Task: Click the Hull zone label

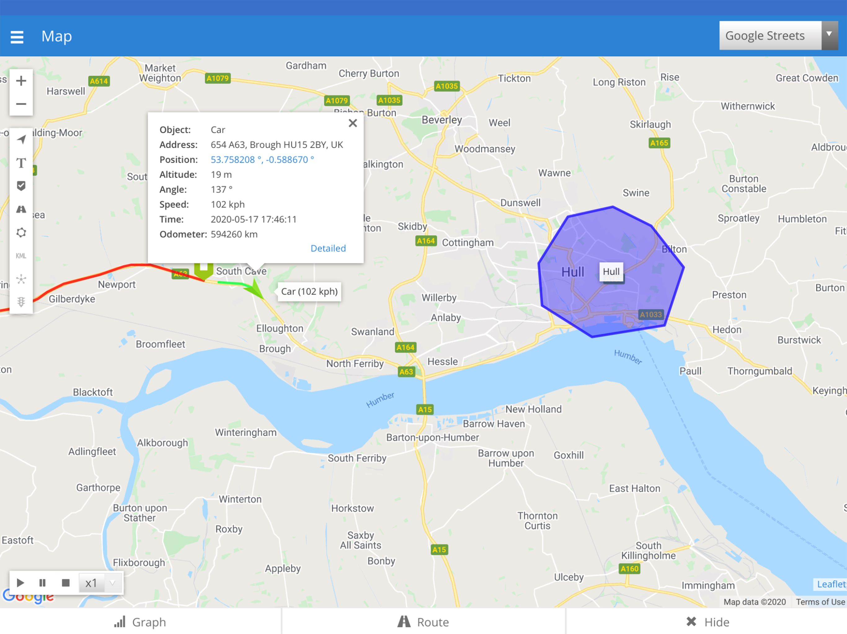Action: click(x=611, y=271)
